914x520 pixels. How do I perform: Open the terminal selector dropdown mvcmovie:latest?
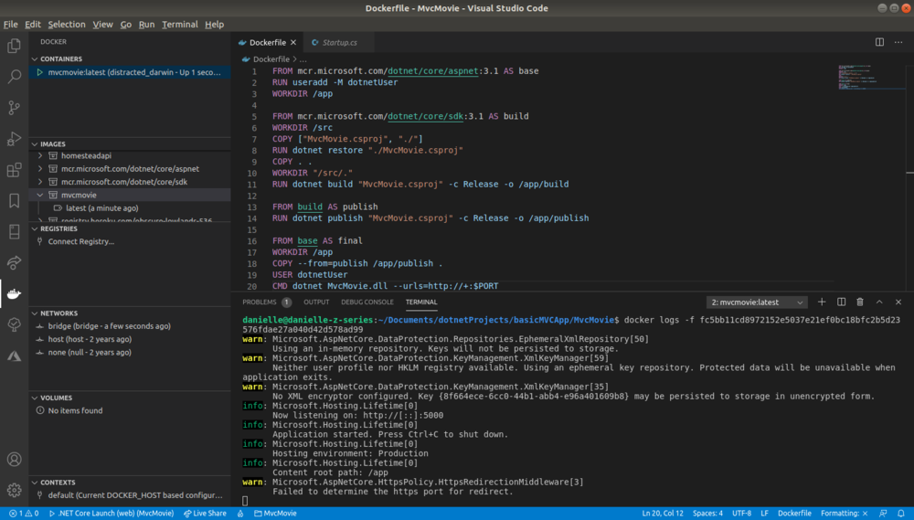click(757, 302)
